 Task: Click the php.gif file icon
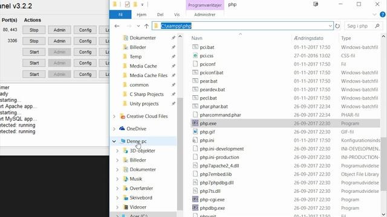click(195, 131)
